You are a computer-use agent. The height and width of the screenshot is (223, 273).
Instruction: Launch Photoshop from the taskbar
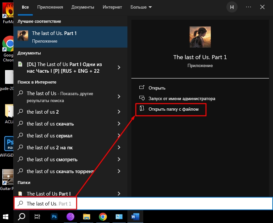click(54, 217)
